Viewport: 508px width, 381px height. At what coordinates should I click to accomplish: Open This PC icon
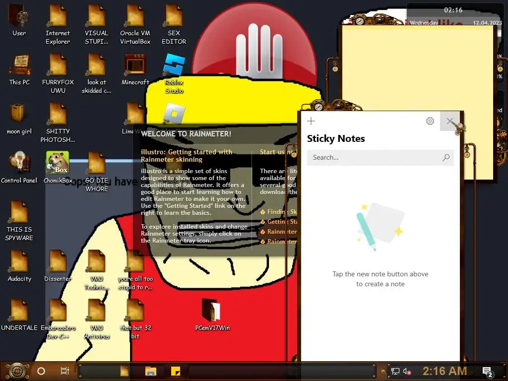[19, 69]
